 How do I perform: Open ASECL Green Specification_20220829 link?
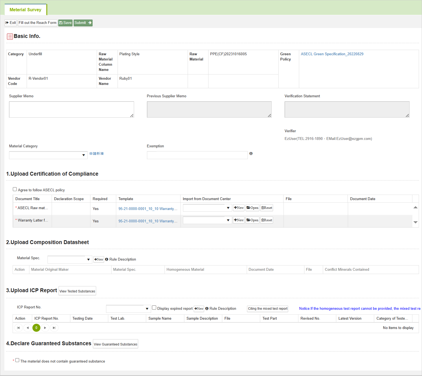(x=332, y=54)
